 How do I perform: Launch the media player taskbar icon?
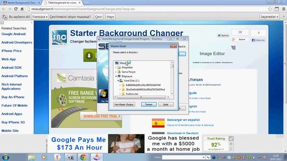coord(44,157)
